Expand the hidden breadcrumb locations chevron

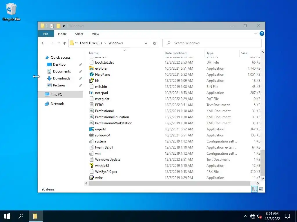[x=77, y=43]
